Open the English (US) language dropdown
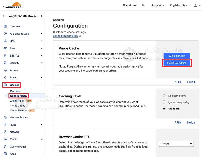The height and width of the screenshot is (157, 202). point(179,5)
